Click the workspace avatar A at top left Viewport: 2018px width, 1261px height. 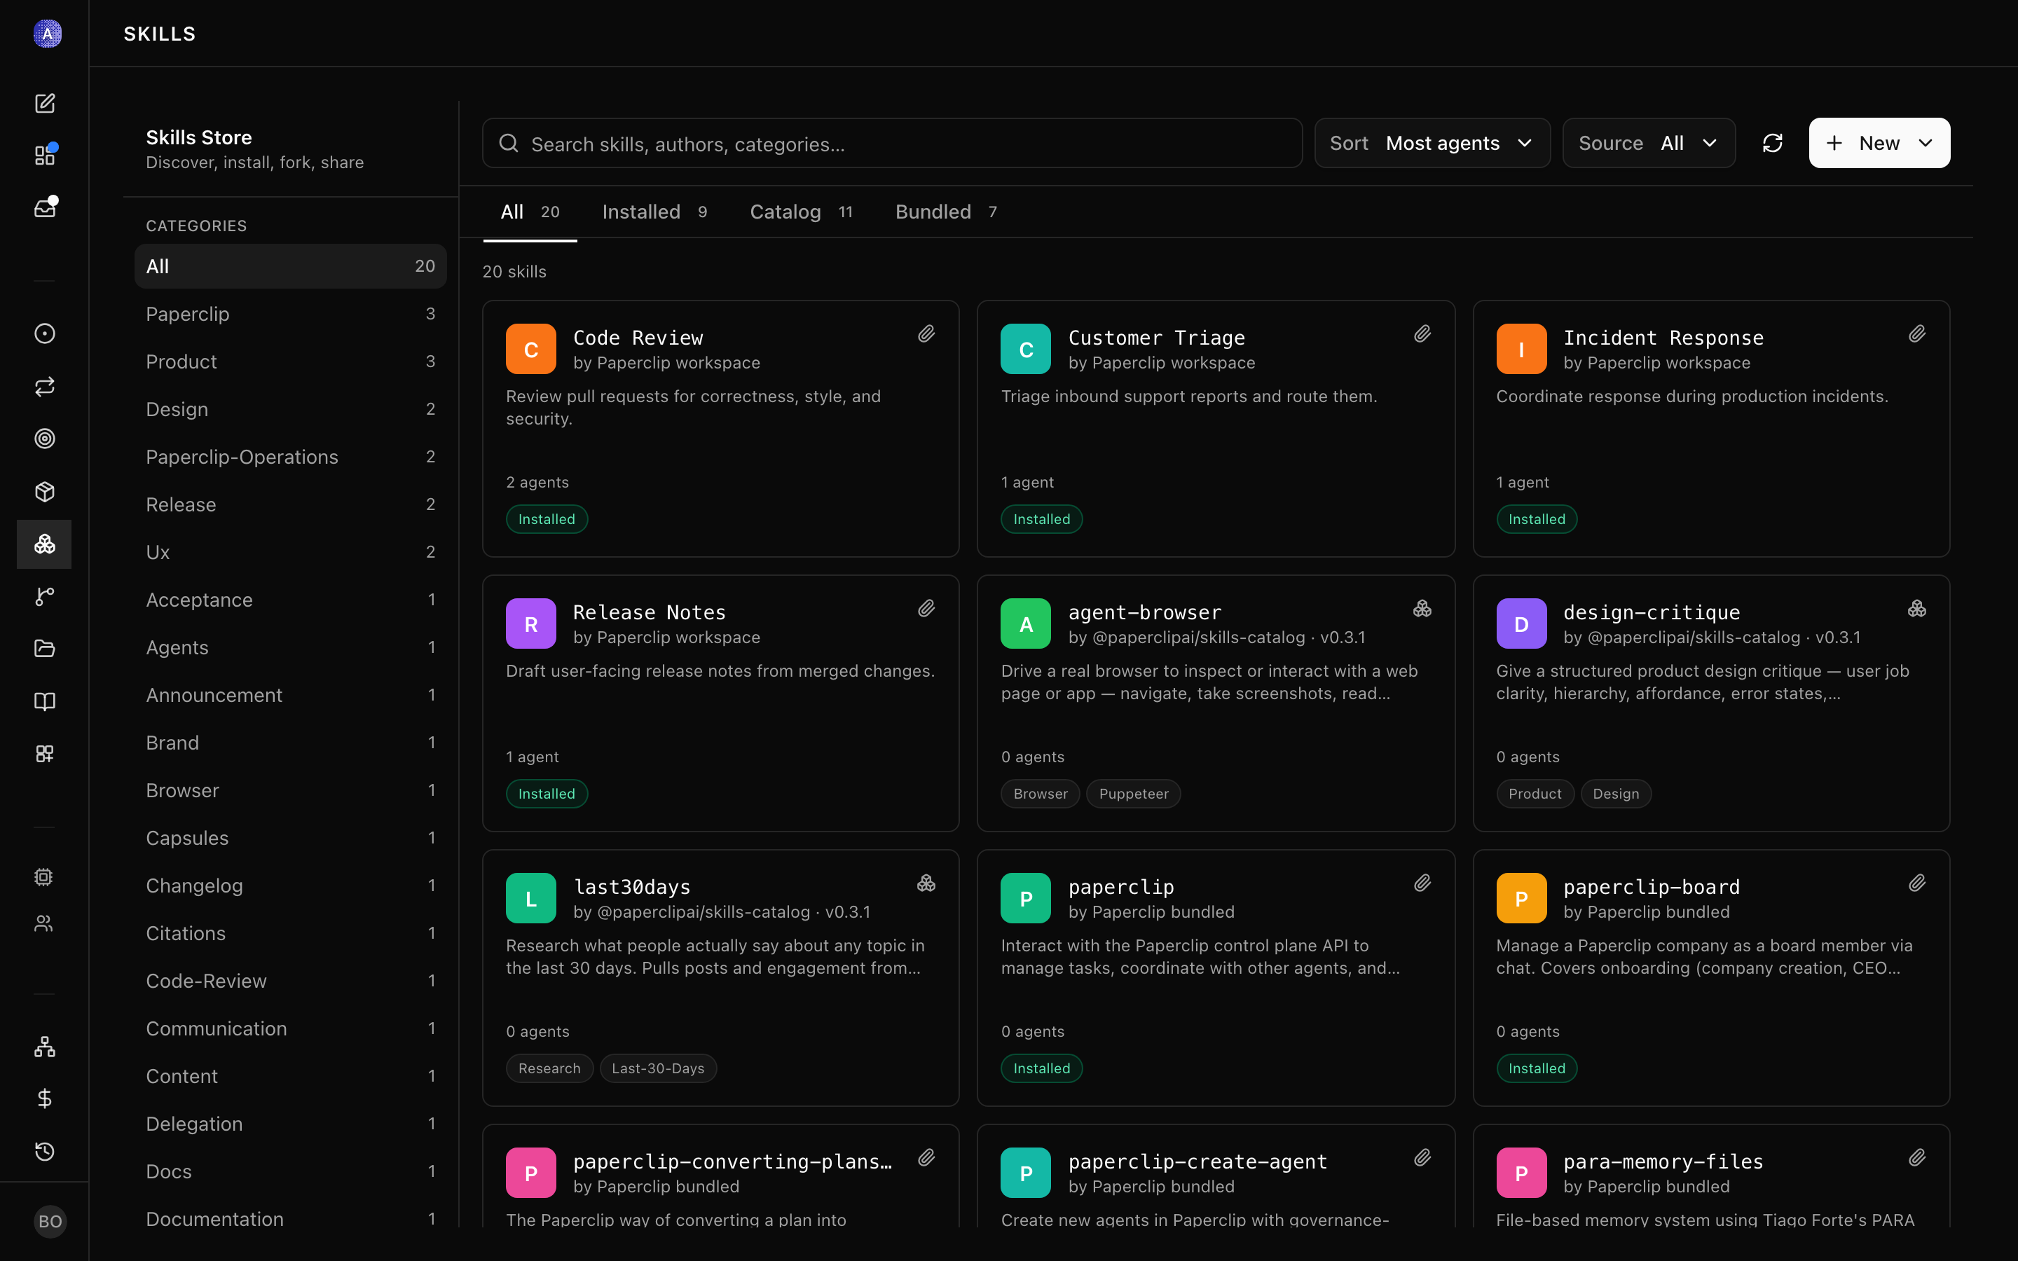48,34
